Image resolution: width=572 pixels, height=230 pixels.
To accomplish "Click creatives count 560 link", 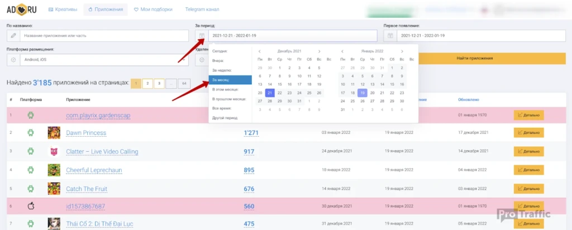I will pyautogui.click(x=249, y=207).
